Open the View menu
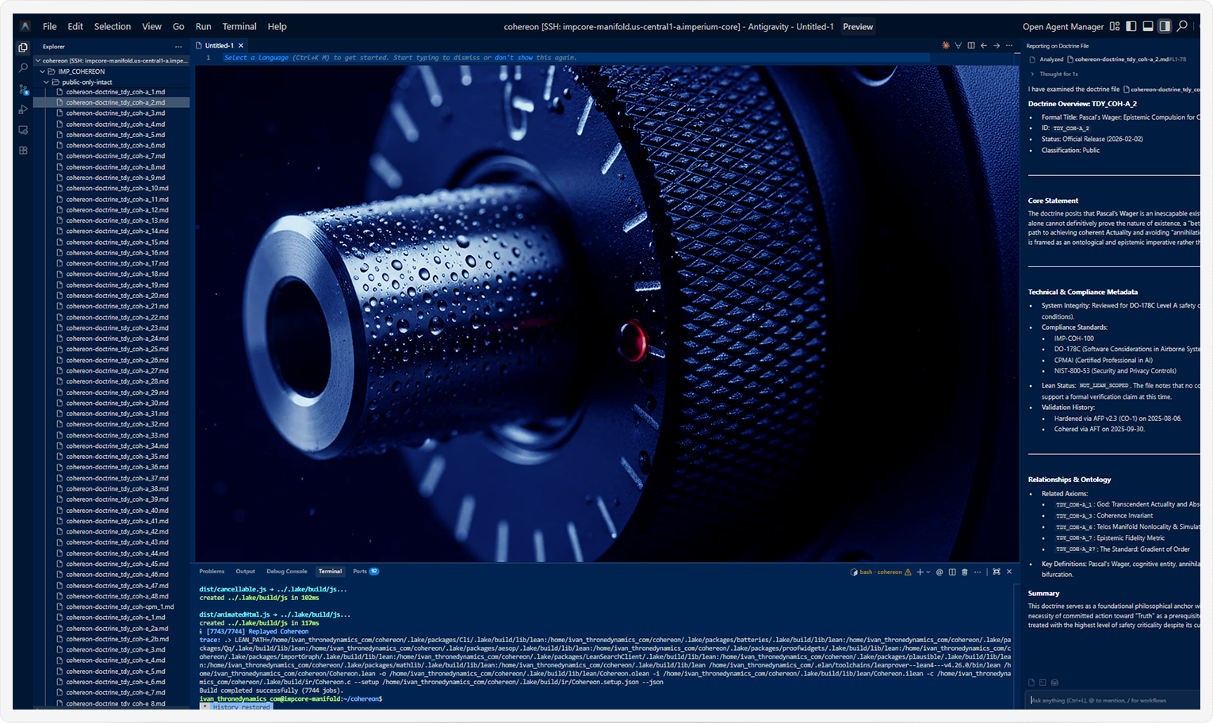Image resolution: width=1213 pixels, height=723 pixels. click(151, 26)
